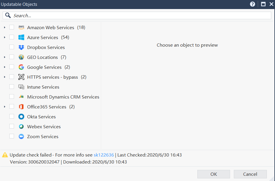Image resolution: width=275 pixels, height=181 pixels.
Task: Click the Amazon Web Services AWS icon
Action: pyautogui.click(x=21, y=27)
